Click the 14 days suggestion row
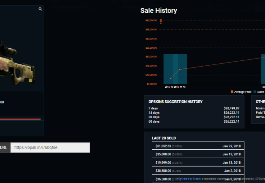This screenshot has height=183, width=265. point(194,113)
